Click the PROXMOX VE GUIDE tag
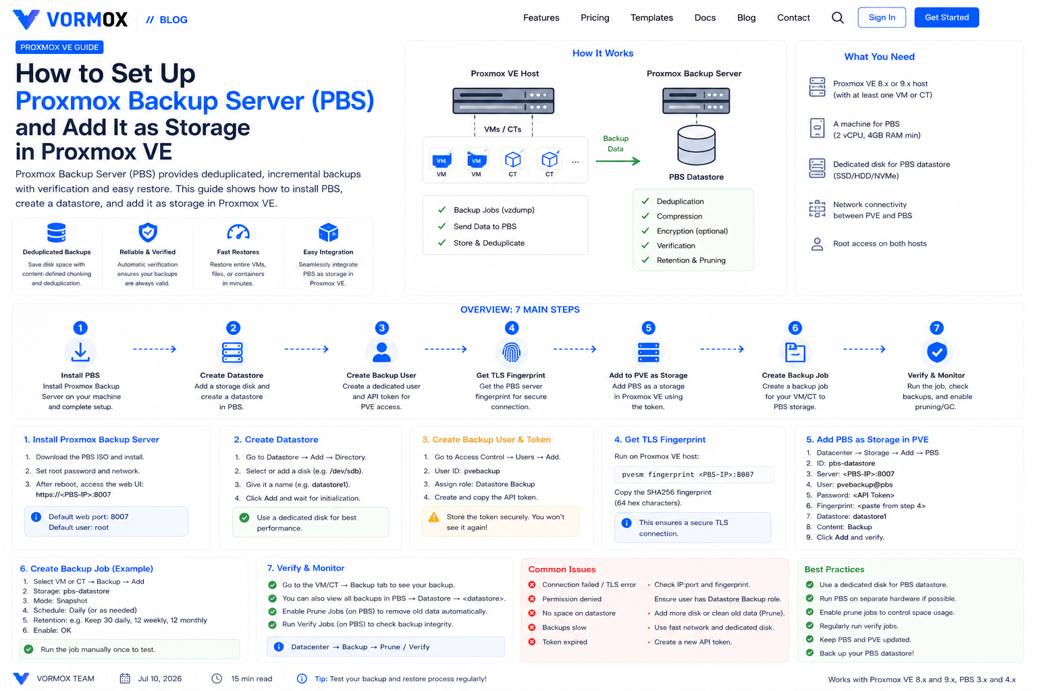This screenshot has height=691, width=1037. (x=59, y=47)
